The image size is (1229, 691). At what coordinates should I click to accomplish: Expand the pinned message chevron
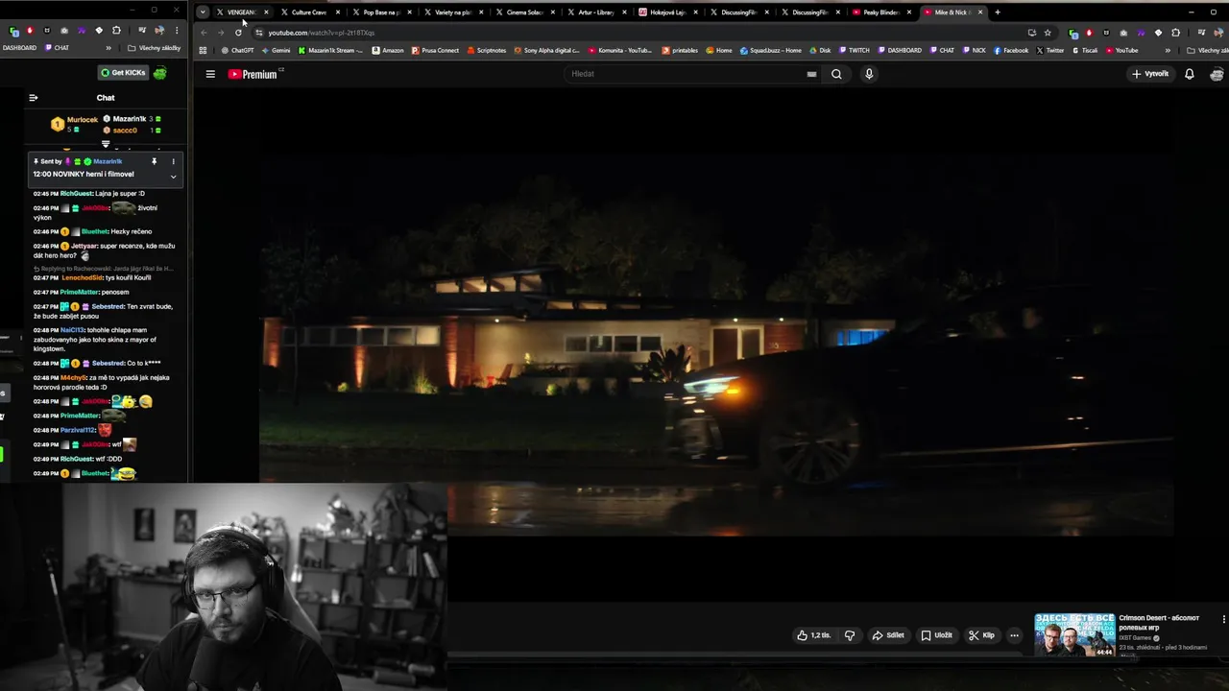tap(173, 177)
